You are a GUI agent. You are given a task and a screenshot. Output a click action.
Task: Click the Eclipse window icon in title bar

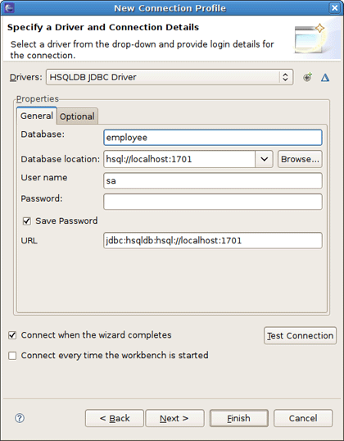9,7
